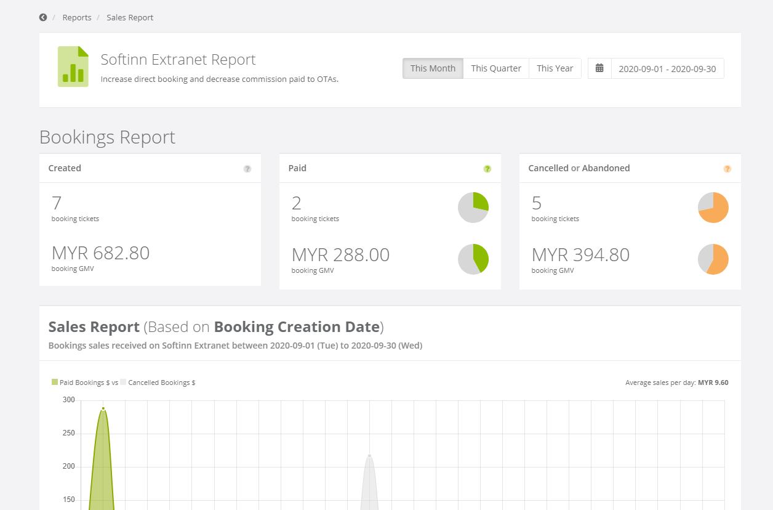773x510 pixels.
Task: Click the green report document icon
Action: click(73, 67)
